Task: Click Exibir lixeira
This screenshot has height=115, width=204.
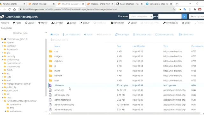Action: pyautogui.click(x=186, y=34)
